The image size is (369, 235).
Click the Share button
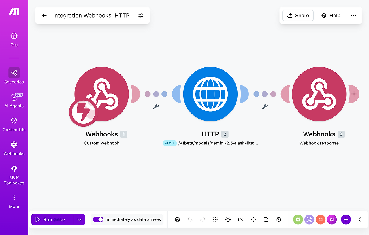pyautogui.click(x=298, y=16)
